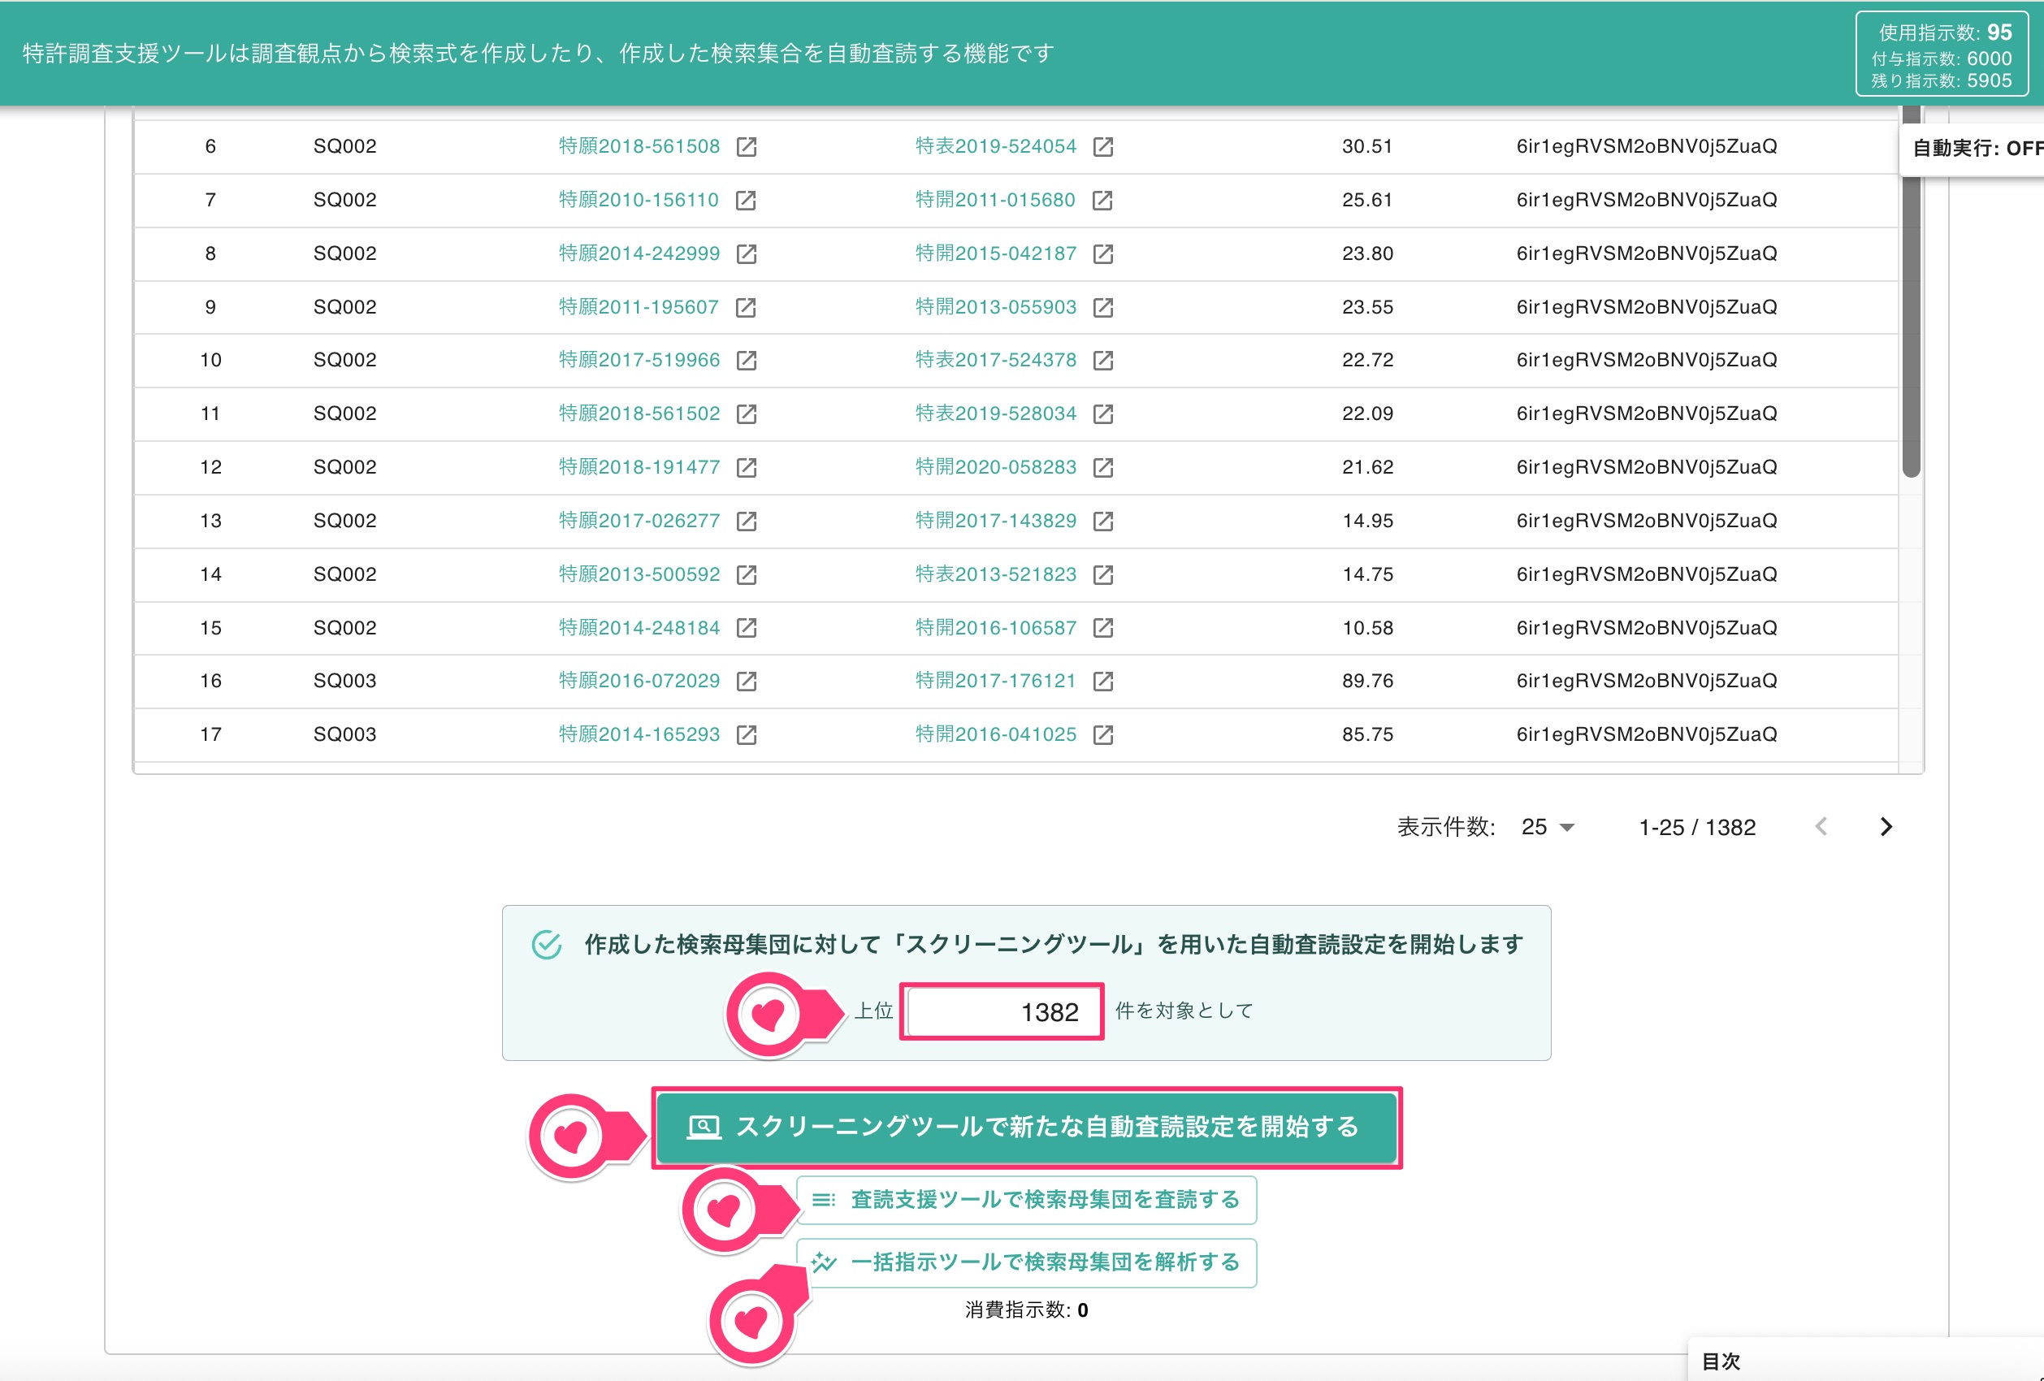Open publication link 特表2017-524378
This screenshot has width=2044, height=1381.
996,361
